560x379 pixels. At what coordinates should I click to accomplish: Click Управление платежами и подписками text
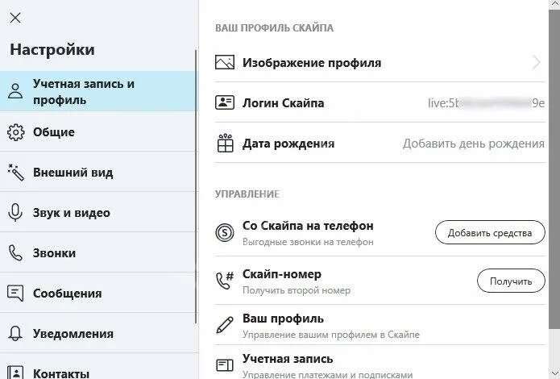coord(327,375)
